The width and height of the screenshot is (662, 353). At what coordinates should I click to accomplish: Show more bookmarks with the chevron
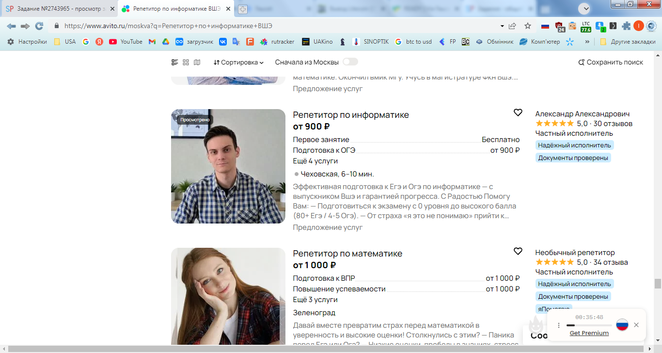587,42
